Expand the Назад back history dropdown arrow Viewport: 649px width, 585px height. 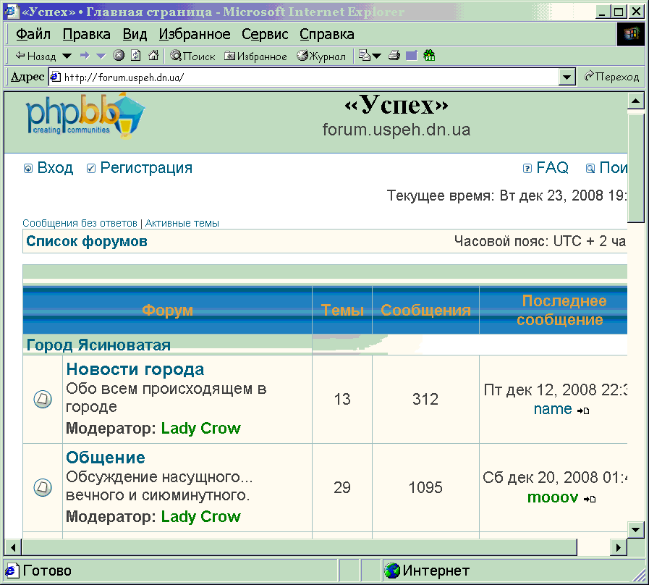click(x=67, y=56)
